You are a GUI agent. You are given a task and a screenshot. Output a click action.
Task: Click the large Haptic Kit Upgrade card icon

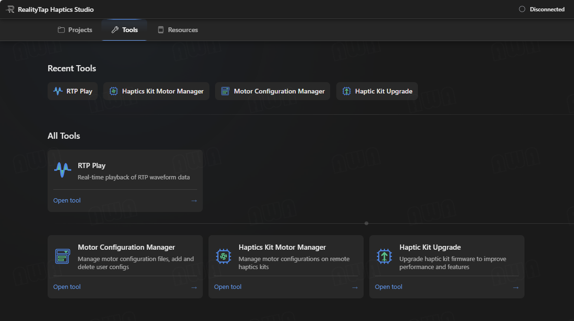[384, 256]
